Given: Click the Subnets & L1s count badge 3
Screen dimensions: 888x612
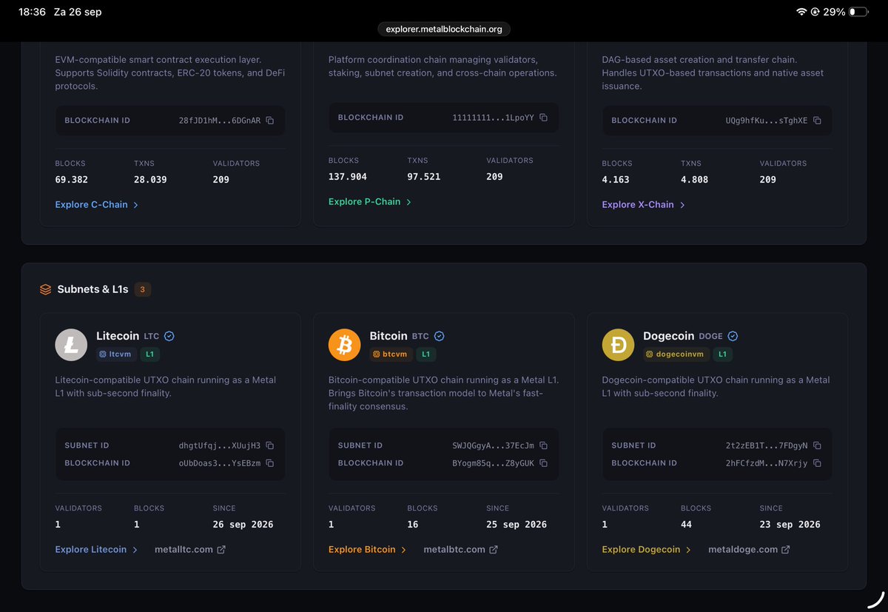Looking at the screenshot, I should [142, 289].
